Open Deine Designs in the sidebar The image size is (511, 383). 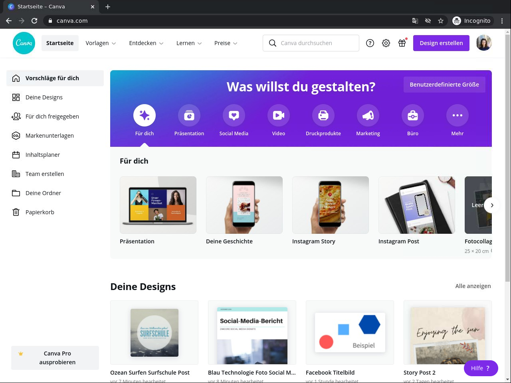pos(55,97)
